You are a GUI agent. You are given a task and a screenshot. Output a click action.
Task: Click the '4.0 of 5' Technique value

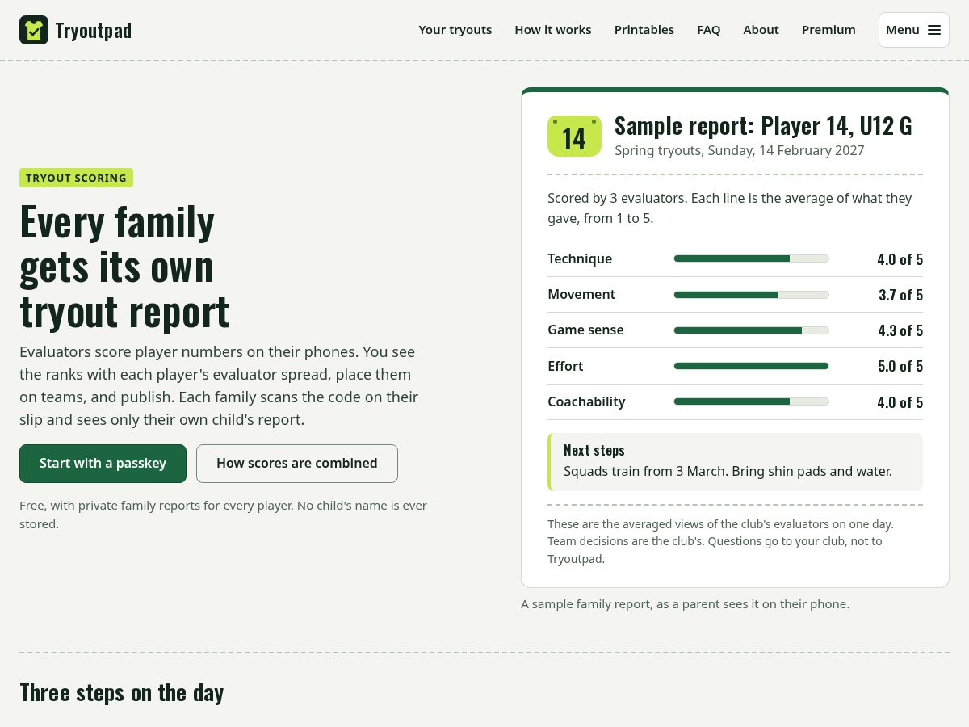click(x=900, y=259)
